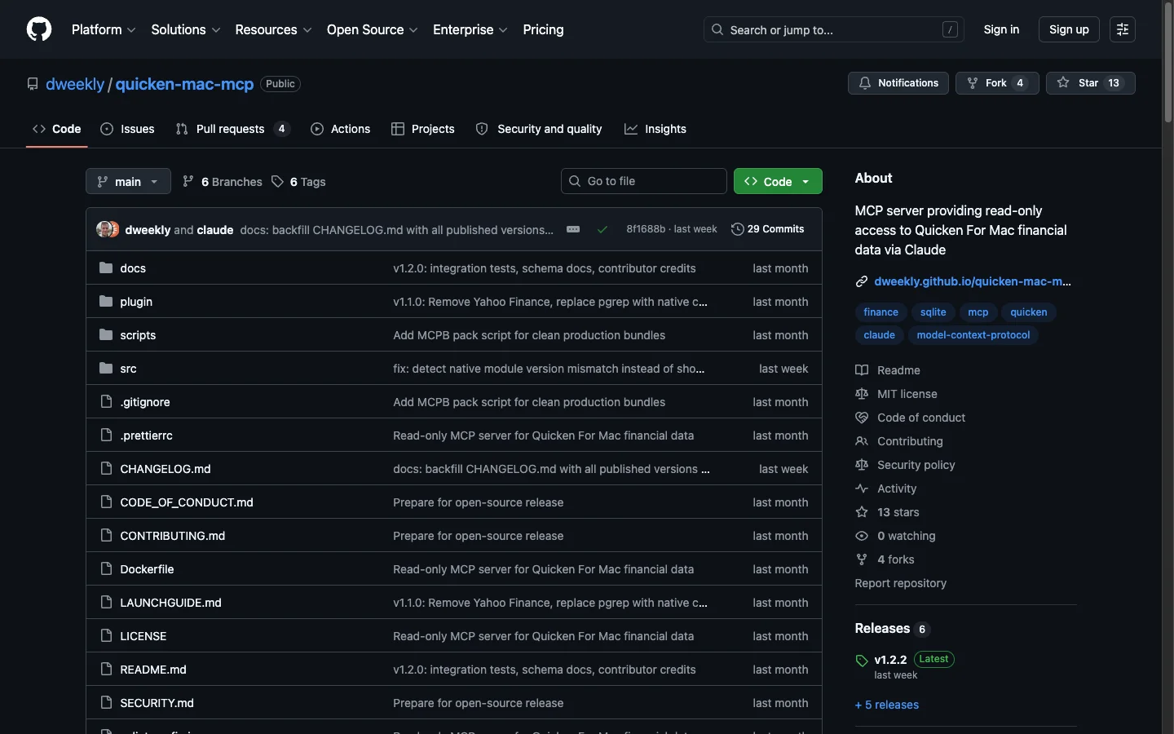The width and height of the screenshot is (1174, 734).
Task: Click the Activity pulse icon in the sidebar
Action: [862, 489]
